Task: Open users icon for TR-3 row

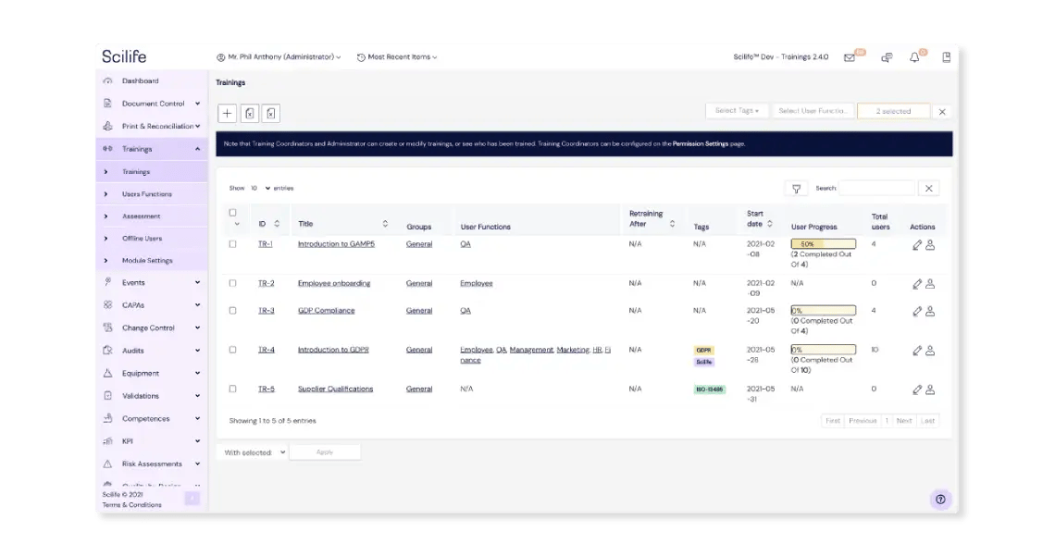Action: [930, 311]
